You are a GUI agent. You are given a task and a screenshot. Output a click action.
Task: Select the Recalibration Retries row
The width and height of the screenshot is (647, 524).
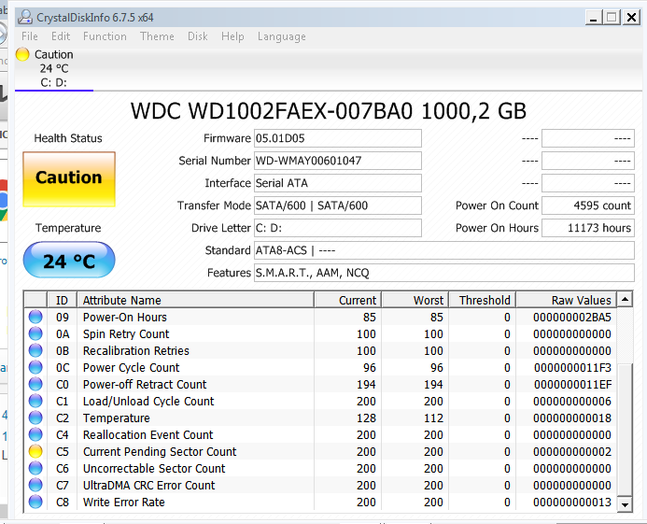(x=320, y=350)
